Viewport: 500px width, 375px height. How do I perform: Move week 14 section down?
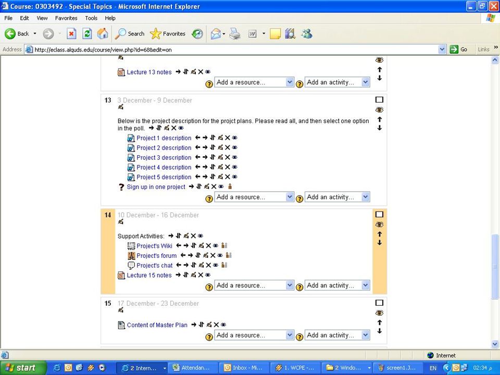point(380,243)
